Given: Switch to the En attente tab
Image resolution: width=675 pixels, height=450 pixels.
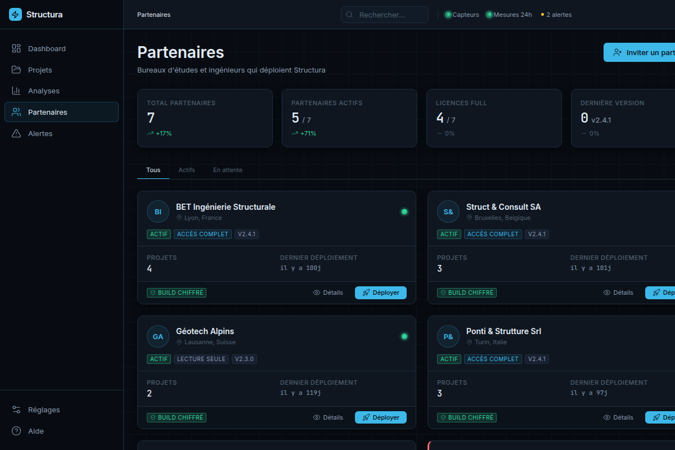Looking at the screenshot, I should (228, 170).
